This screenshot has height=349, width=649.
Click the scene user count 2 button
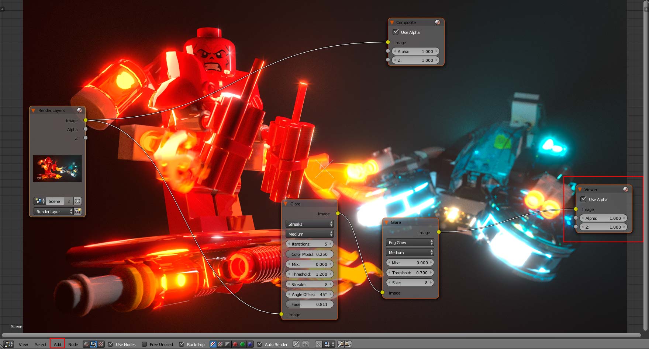point(69,201)
